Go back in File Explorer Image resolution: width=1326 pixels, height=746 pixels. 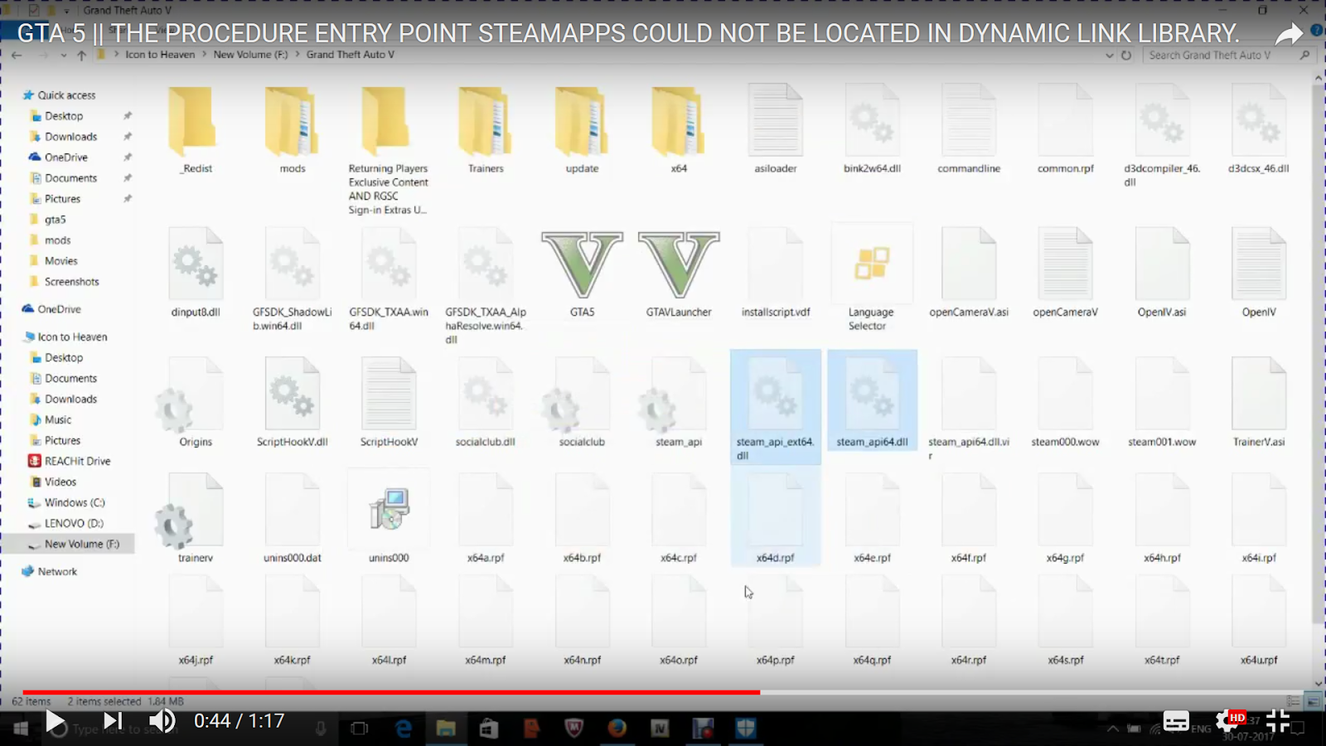coord(17,56)
